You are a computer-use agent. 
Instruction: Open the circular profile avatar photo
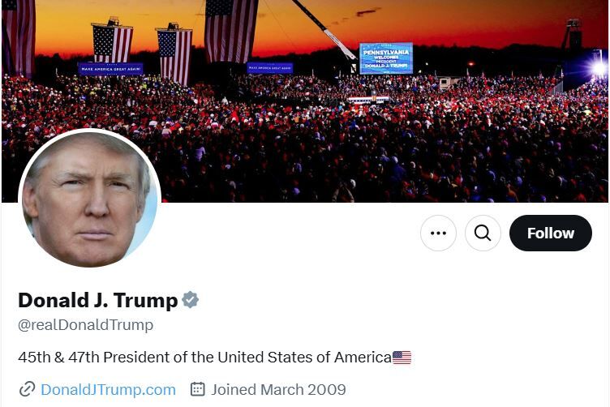90,199
